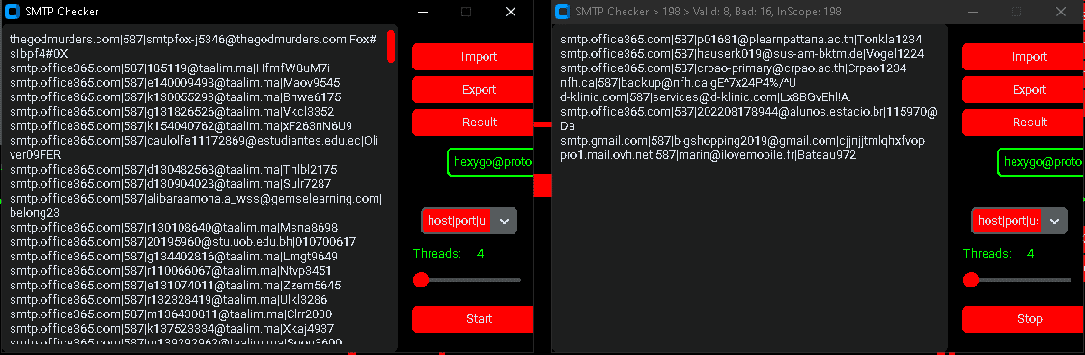Screen dimensions: 1085x355
Task: Click the Threads label in left window
Action: 437,254
